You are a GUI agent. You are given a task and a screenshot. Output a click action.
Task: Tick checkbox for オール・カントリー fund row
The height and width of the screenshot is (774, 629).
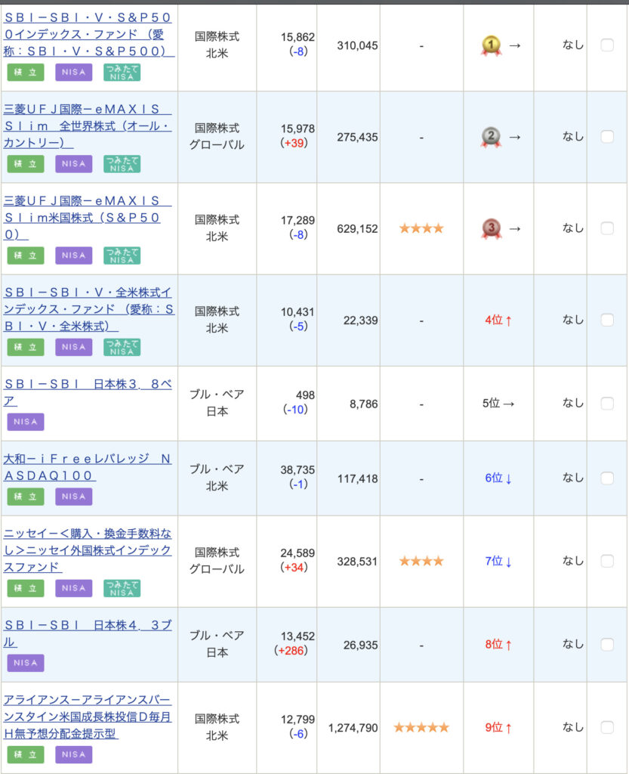click(x=607, y=137)
